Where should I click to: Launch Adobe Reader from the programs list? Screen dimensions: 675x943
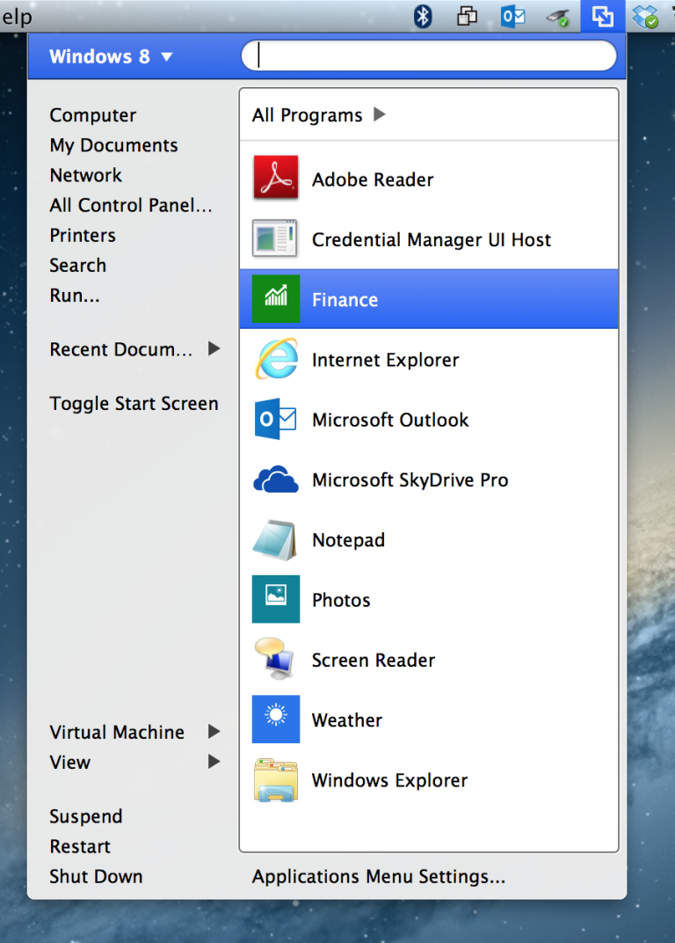click(x=372, y=179)
